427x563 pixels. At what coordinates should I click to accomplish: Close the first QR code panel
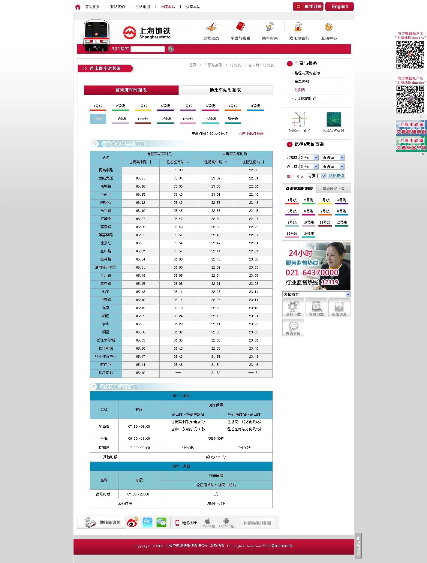click(420, 72)
